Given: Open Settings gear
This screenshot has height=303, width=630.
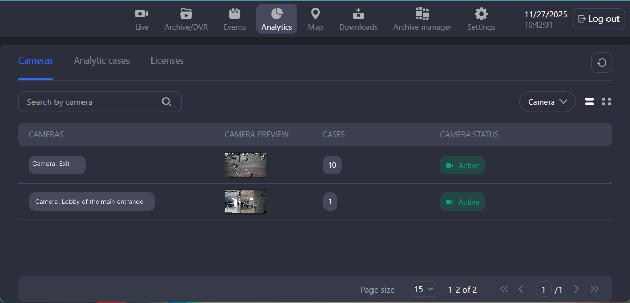Looking at the screenshot, I should tap(481, 19).
